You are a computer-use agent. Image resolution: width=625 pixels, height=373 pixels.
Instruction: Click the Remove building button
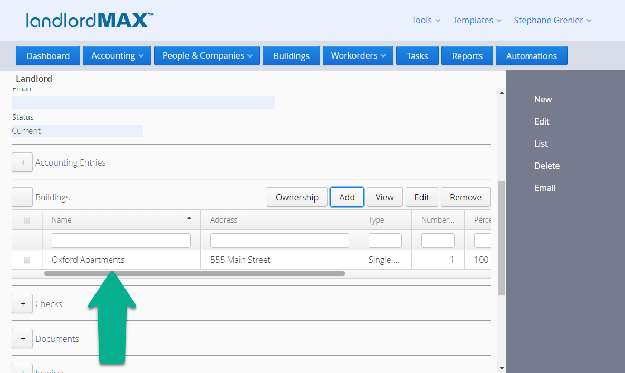466,197
